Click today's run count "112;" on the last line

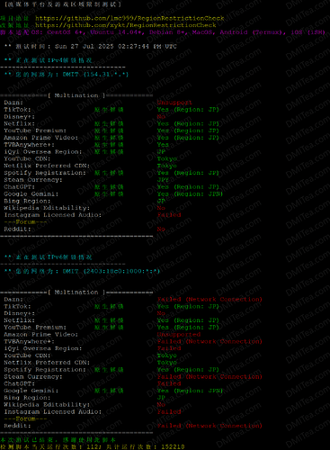94,446
